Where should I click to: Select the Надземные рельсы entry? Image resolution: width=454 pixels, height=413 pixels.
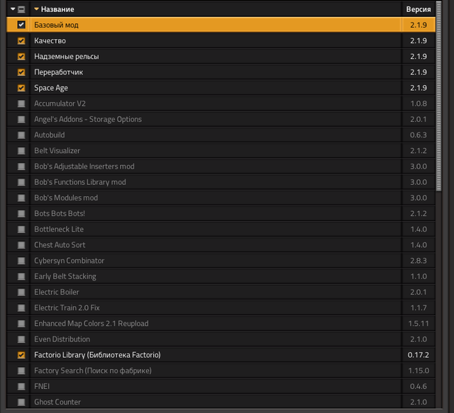[66, 57]
